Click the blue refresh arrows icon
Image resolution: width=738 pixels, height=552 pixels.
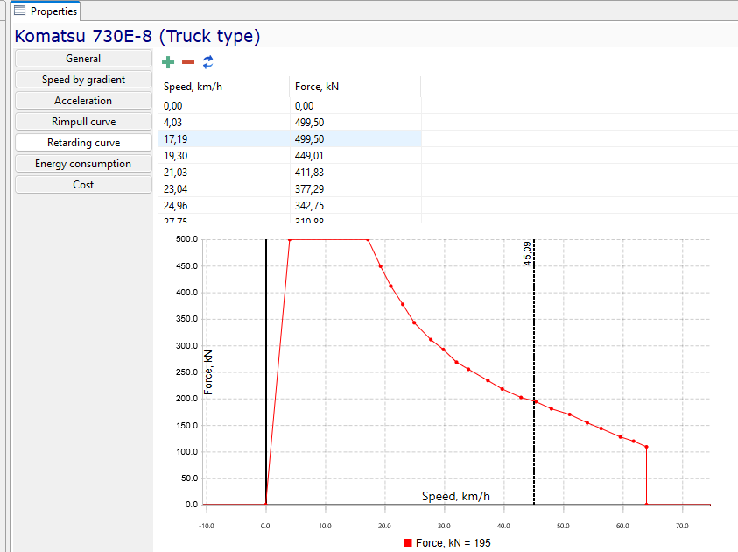(x=208, y=62)
